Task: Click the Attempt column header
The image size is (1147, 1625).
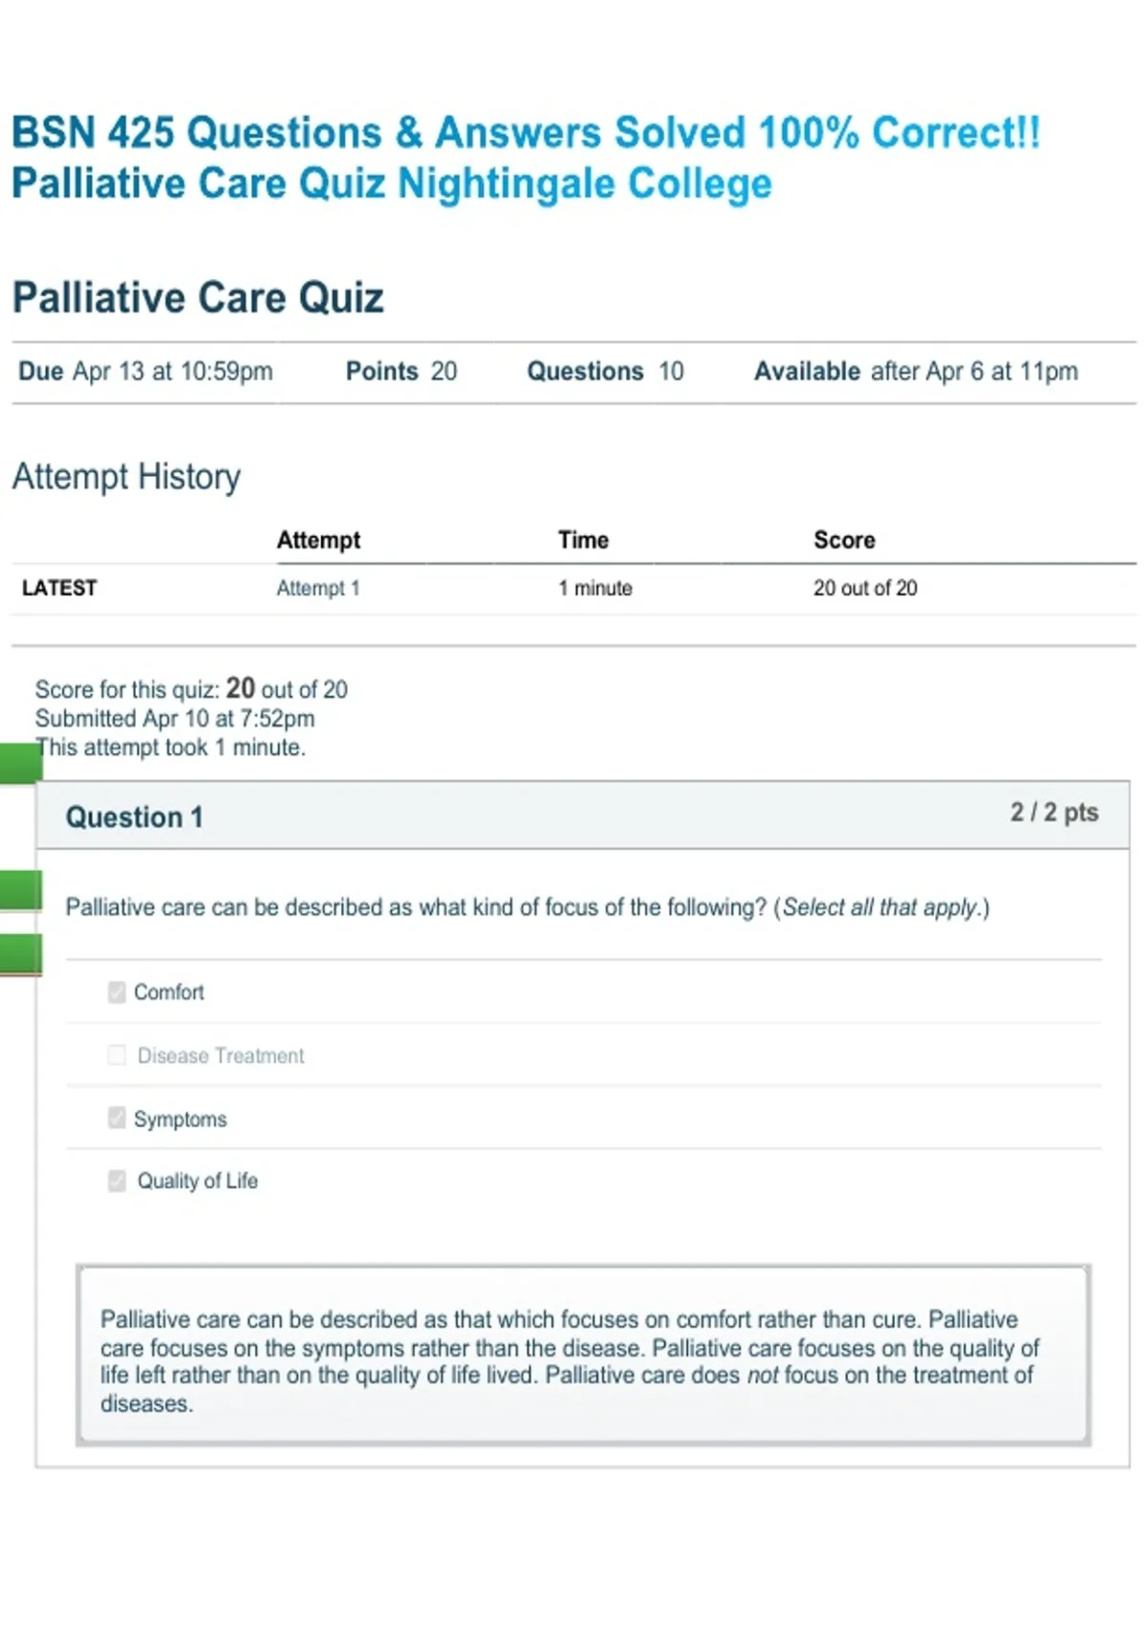Action: click(318, 540)
